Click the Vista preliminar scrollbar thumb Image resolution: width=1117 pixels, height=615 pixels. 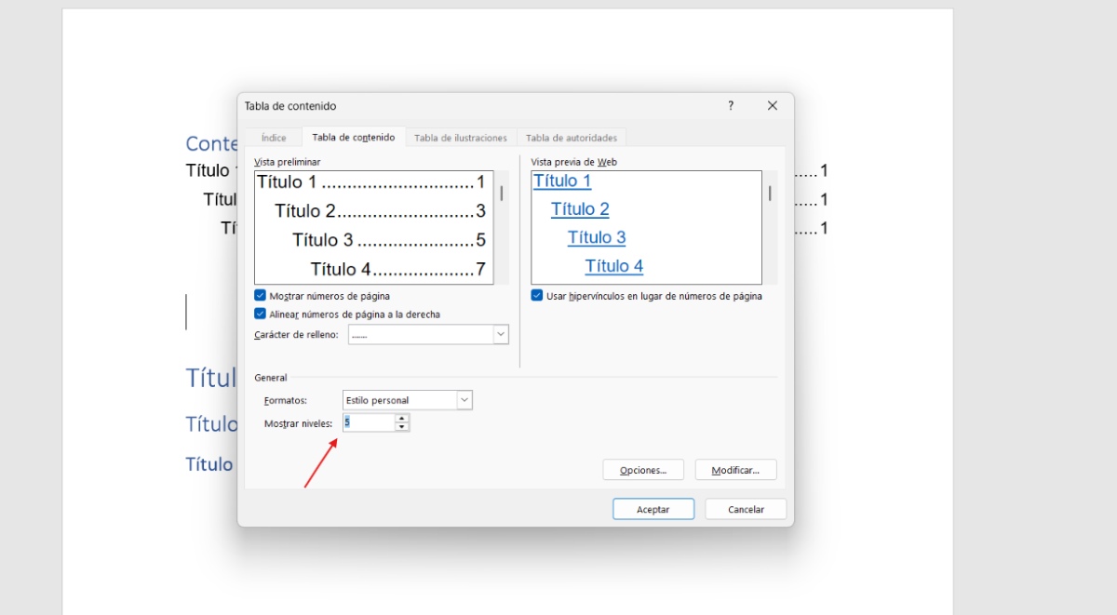tap(503, 194)
